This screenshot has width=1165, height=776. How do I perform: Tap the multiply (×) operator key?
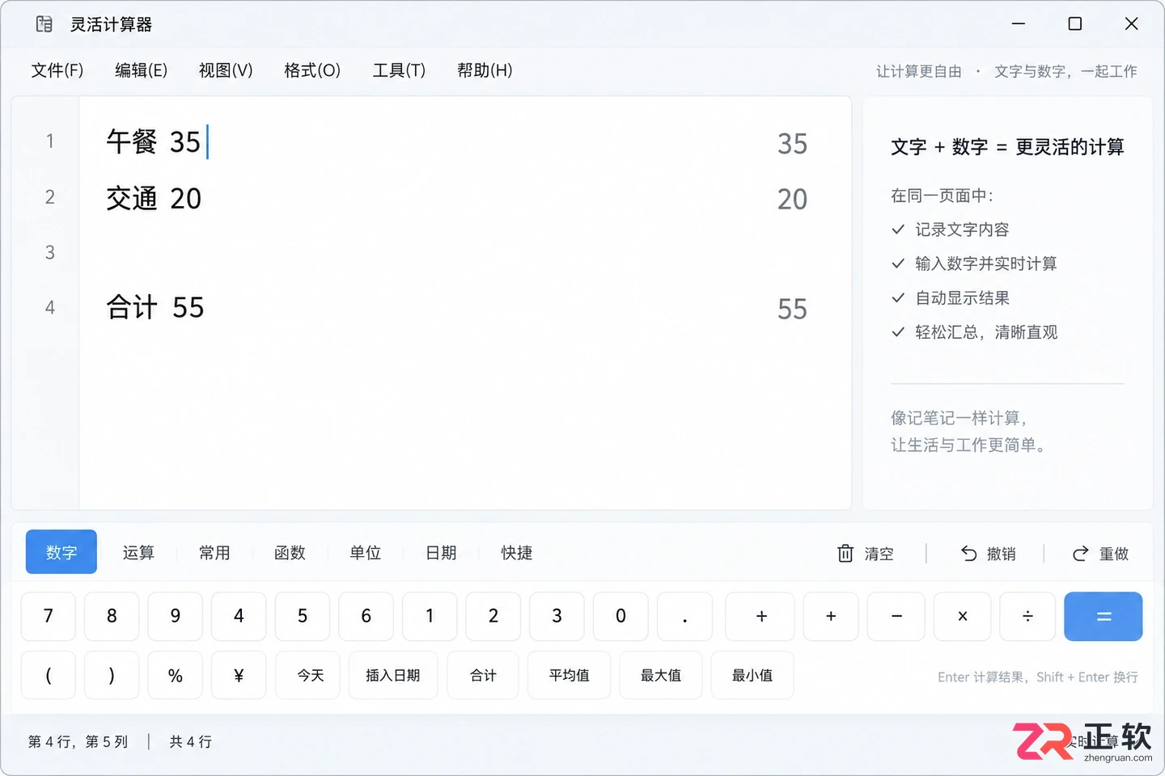(x=963, y=616)
